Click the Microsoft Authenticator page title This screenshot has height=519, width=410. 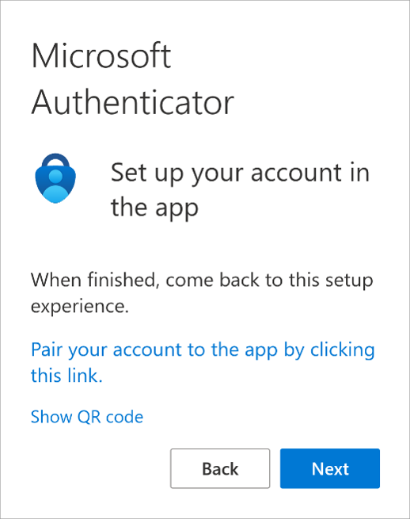[133, 78]
